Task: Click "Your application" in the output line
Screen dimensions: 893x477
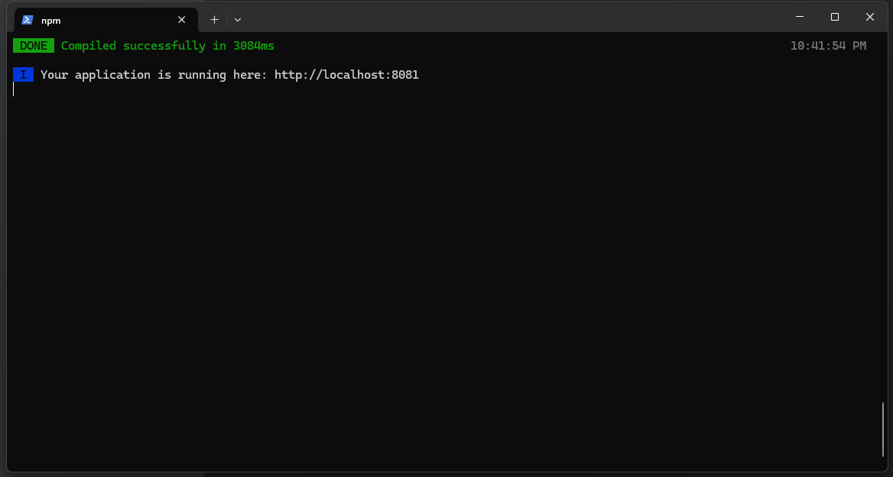Action: (96, 75)
